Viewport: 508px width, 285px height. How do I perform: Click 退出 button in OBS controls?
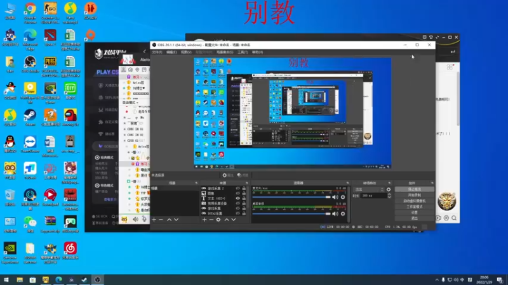point(415,218)
